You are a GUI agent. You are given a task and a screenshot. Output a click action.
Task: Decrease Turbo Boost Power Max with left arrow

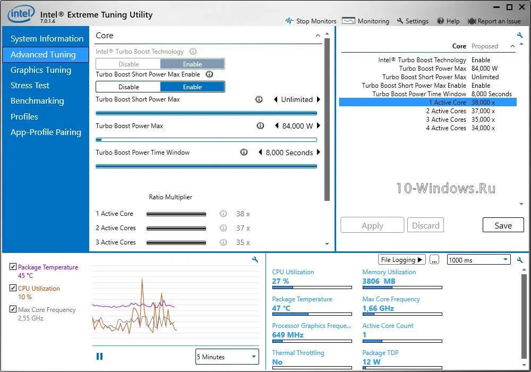[x=277, y=126]
